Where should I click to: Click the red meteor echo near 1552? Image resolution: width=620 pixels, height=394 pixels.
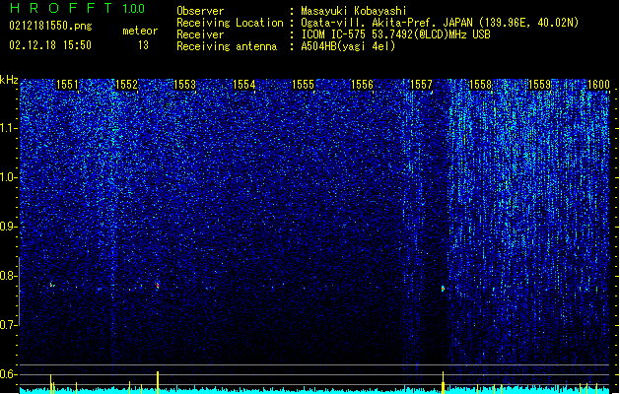158,285
